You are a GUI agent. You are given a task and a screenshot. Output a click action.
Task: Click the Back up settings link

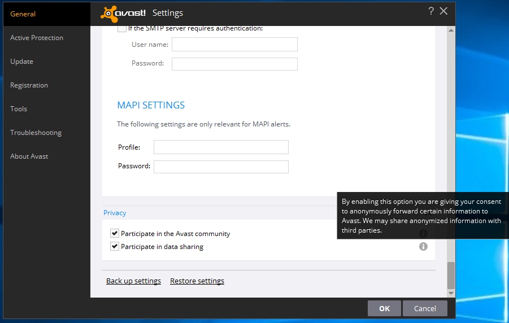click(x=133, y=281)
